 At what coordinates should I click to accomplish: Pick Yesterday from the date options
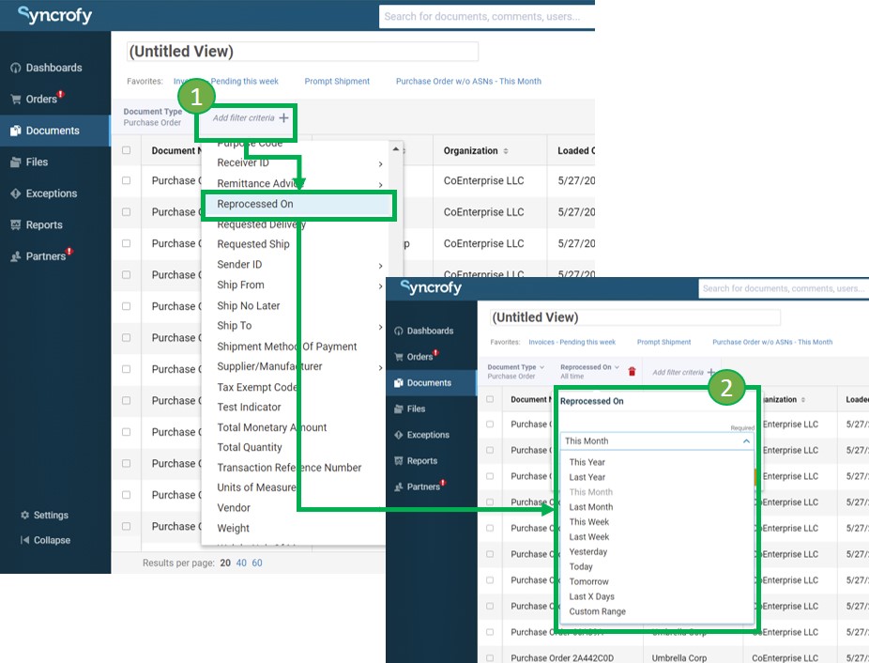coord(588,551)
